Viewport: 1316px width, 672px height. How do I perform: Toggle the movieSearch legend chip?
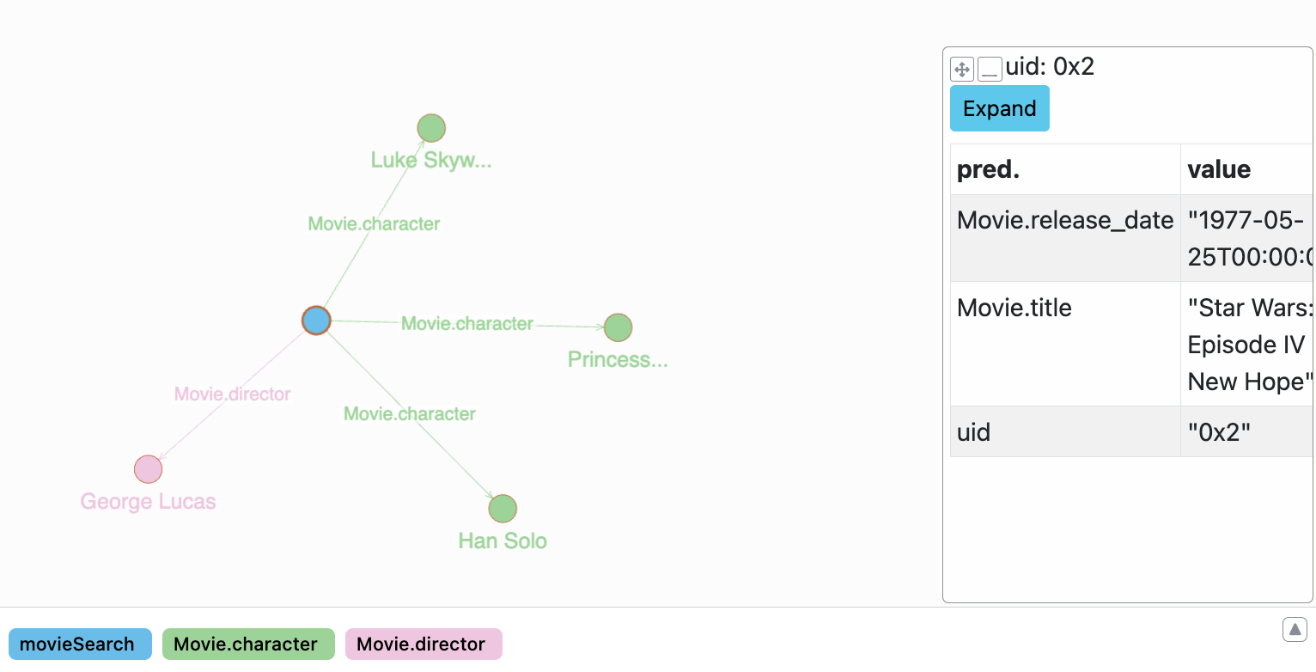click(80, 644)
